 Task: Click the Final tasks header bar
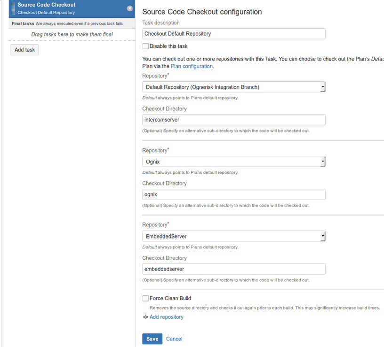click(x=72, y=23)
